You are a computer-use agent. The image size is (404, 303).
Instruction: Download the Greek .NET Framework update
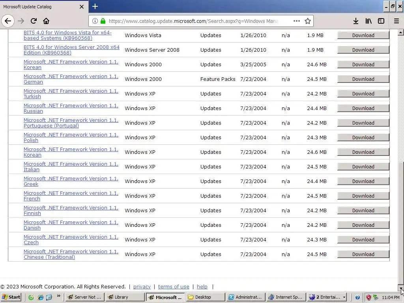point(363,181)
